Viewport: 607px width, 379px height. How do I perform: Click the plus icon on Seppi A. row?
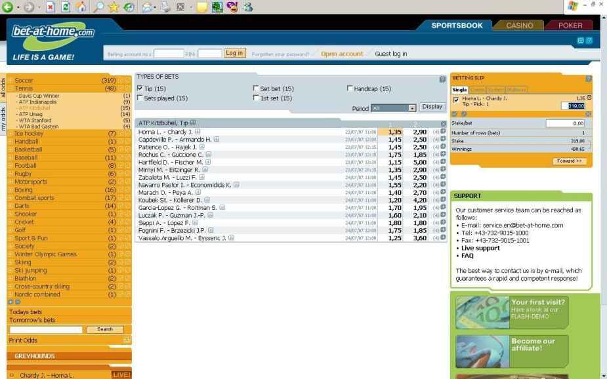443,222
